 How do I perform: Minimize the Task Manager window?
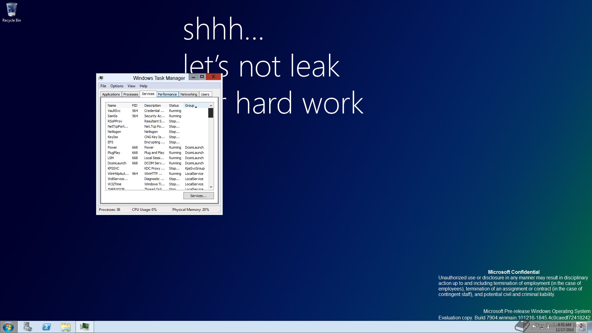(x=193, y=77)
